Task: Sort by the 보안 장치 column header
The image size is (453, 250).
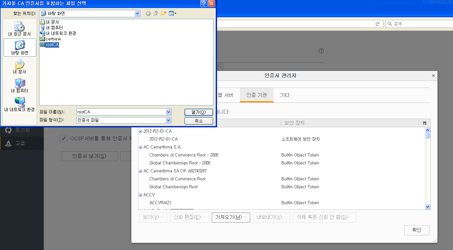Action: click(350, 123)
